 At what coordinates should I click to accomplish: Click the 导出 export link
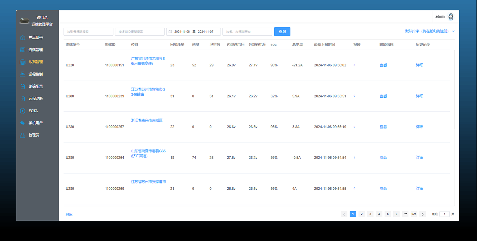(x=69, y=214)
